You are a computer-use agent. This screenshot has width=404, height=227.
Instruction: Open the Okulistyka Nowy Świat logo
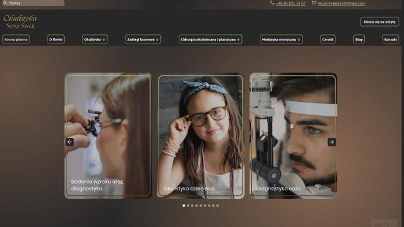point(20,21)
